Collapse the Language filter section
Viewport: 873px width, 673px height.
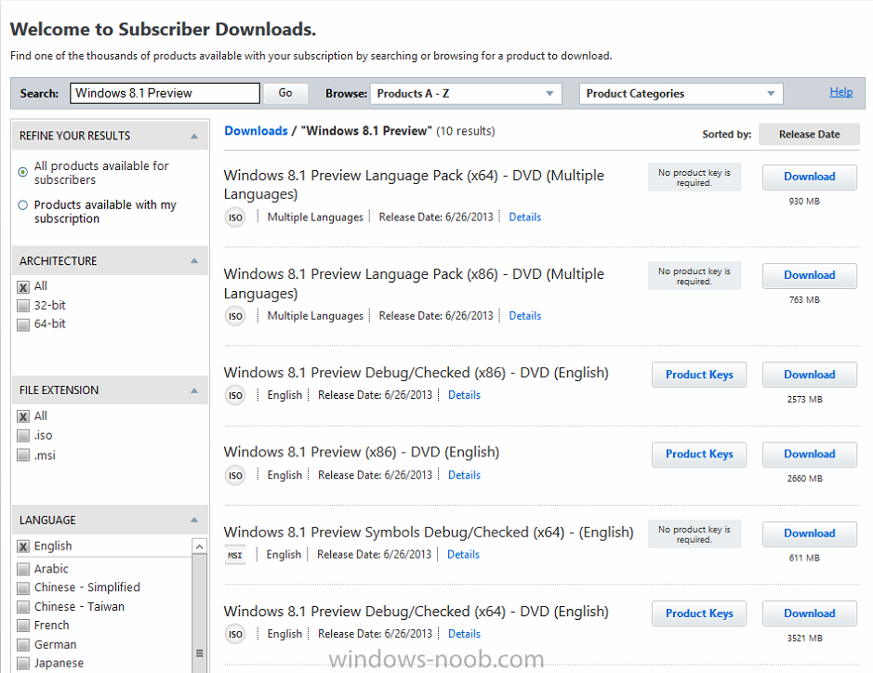pyautogui.click(x=194, y=520)
